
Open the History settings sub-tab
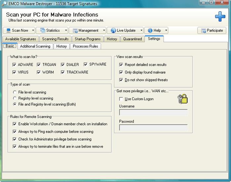[x=61, y=46]
